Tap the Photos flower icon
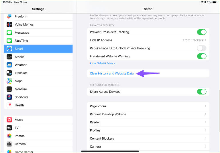 [x=9, y=136]
